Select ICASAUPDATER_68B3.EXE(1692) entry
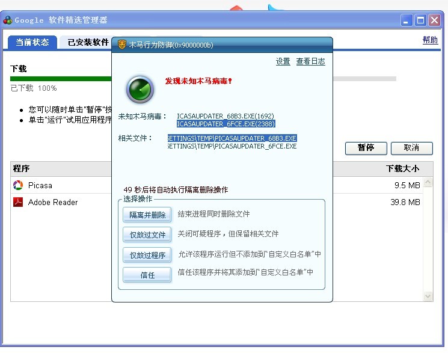Image resolution: width=448 pixels, height=353 pixels. pyautogui.click(x=225, y=116)
